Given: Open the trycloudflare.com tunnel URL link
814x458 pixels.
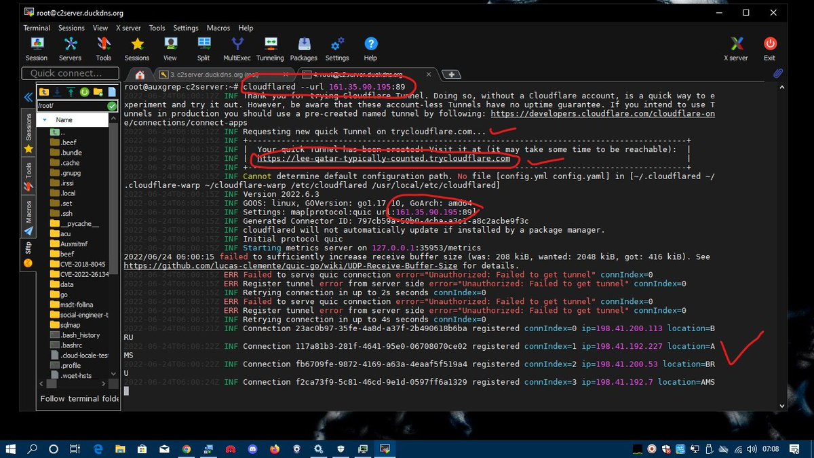Looking at the screenshot, I should (x=383, y=159).
